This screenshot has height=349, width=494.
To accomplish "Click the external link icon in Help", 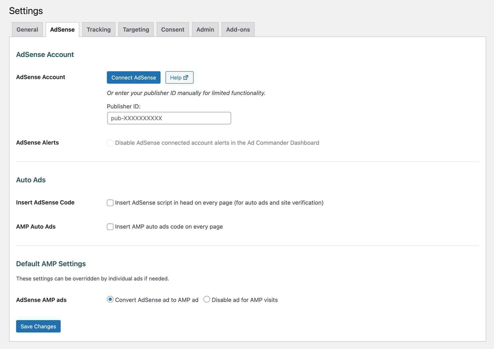I will pos(186,77).
